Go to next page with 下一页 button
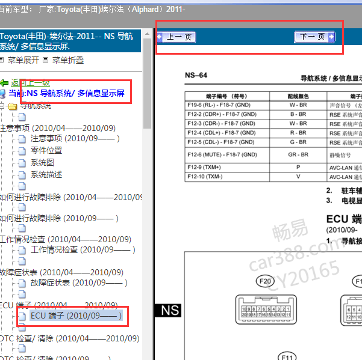362x360 pixels. (x=314, y=37)
